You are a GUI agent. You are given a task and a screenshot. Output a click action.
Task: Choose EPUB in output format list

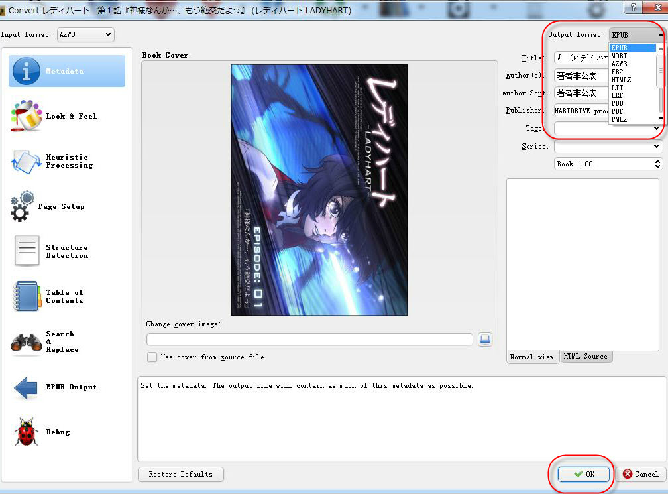633,48
